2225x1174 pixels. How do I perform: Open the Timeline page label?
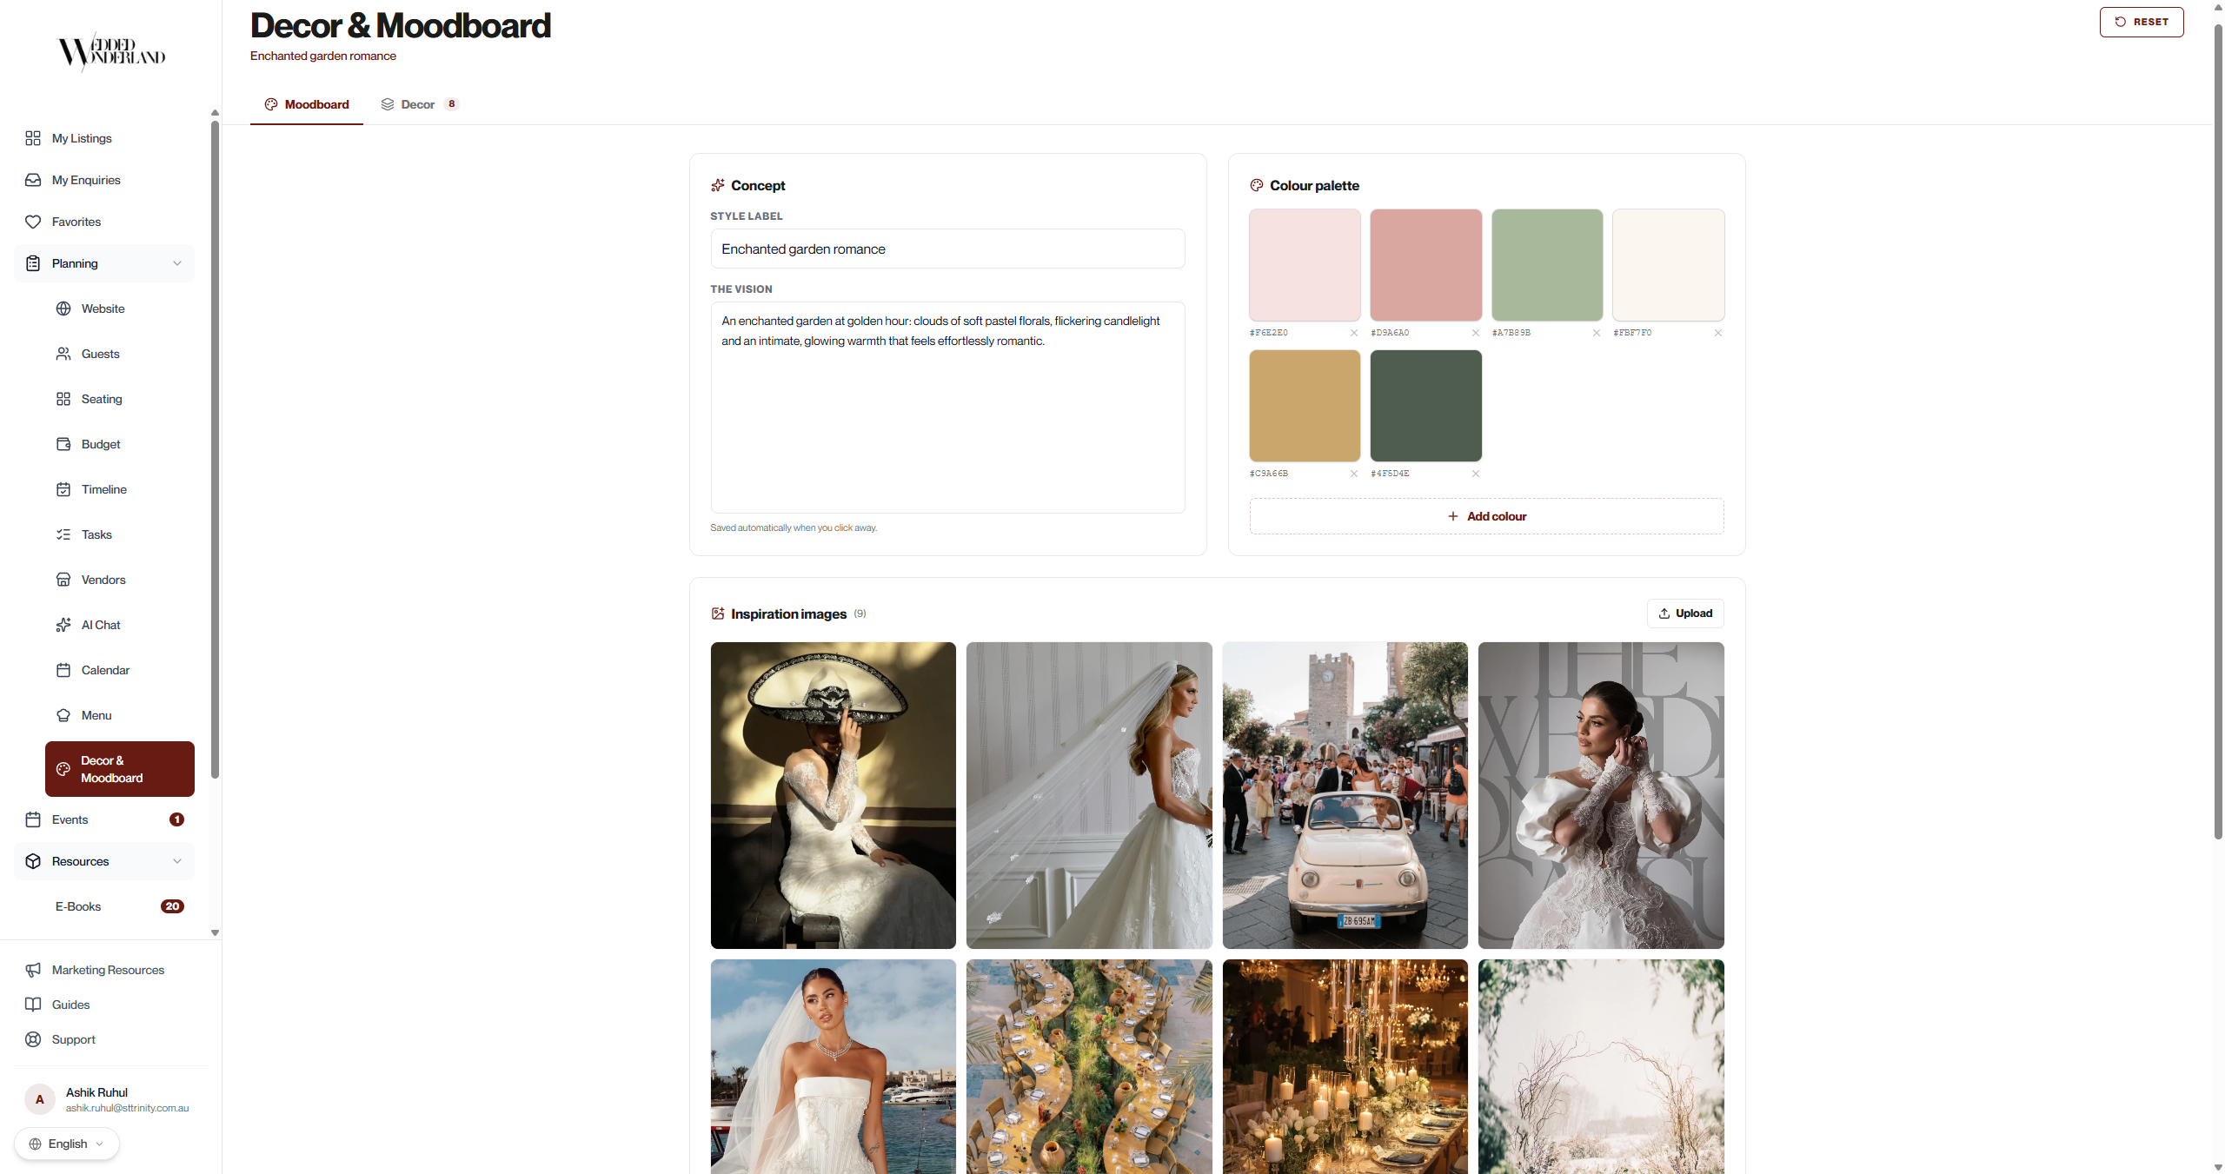pyautogui.click(x=104, y=489)
